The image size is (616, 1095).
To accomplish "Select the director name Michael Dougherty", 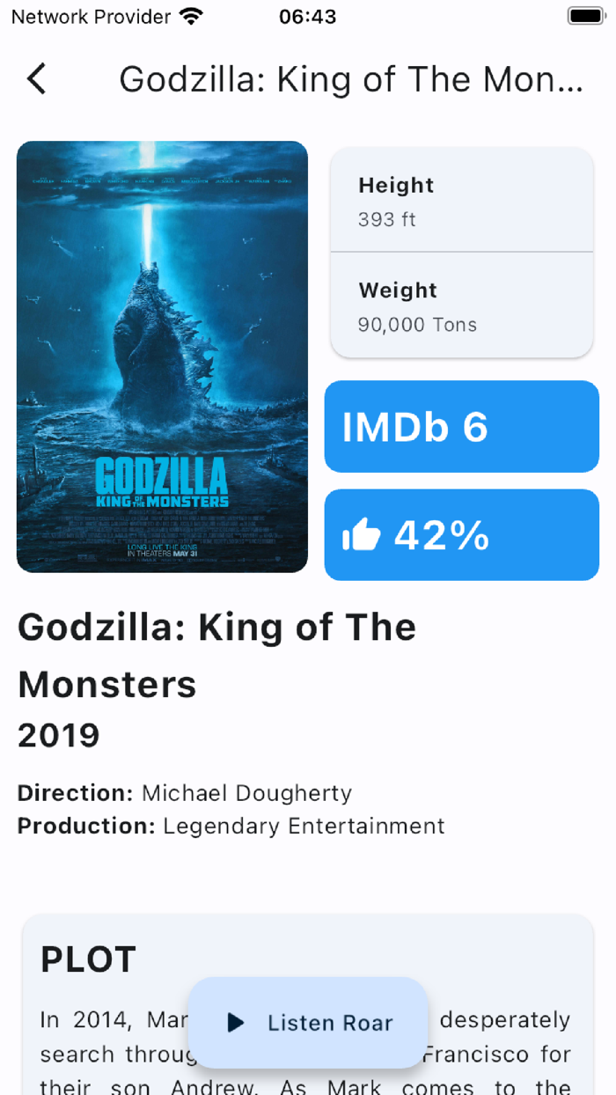I will tap(246, 793).
